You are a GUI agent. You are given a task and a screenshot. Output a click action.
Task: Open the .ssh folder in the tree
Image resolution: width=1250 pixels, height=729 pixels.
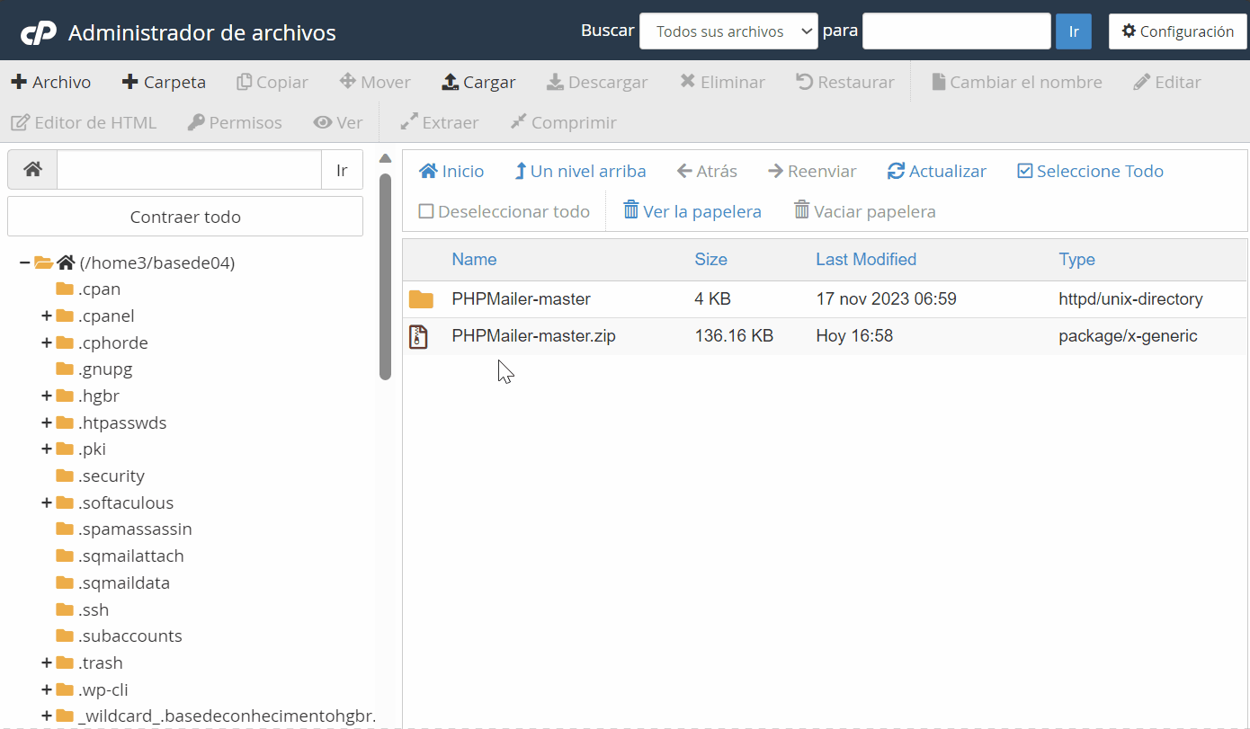click(x=82, y=609)
